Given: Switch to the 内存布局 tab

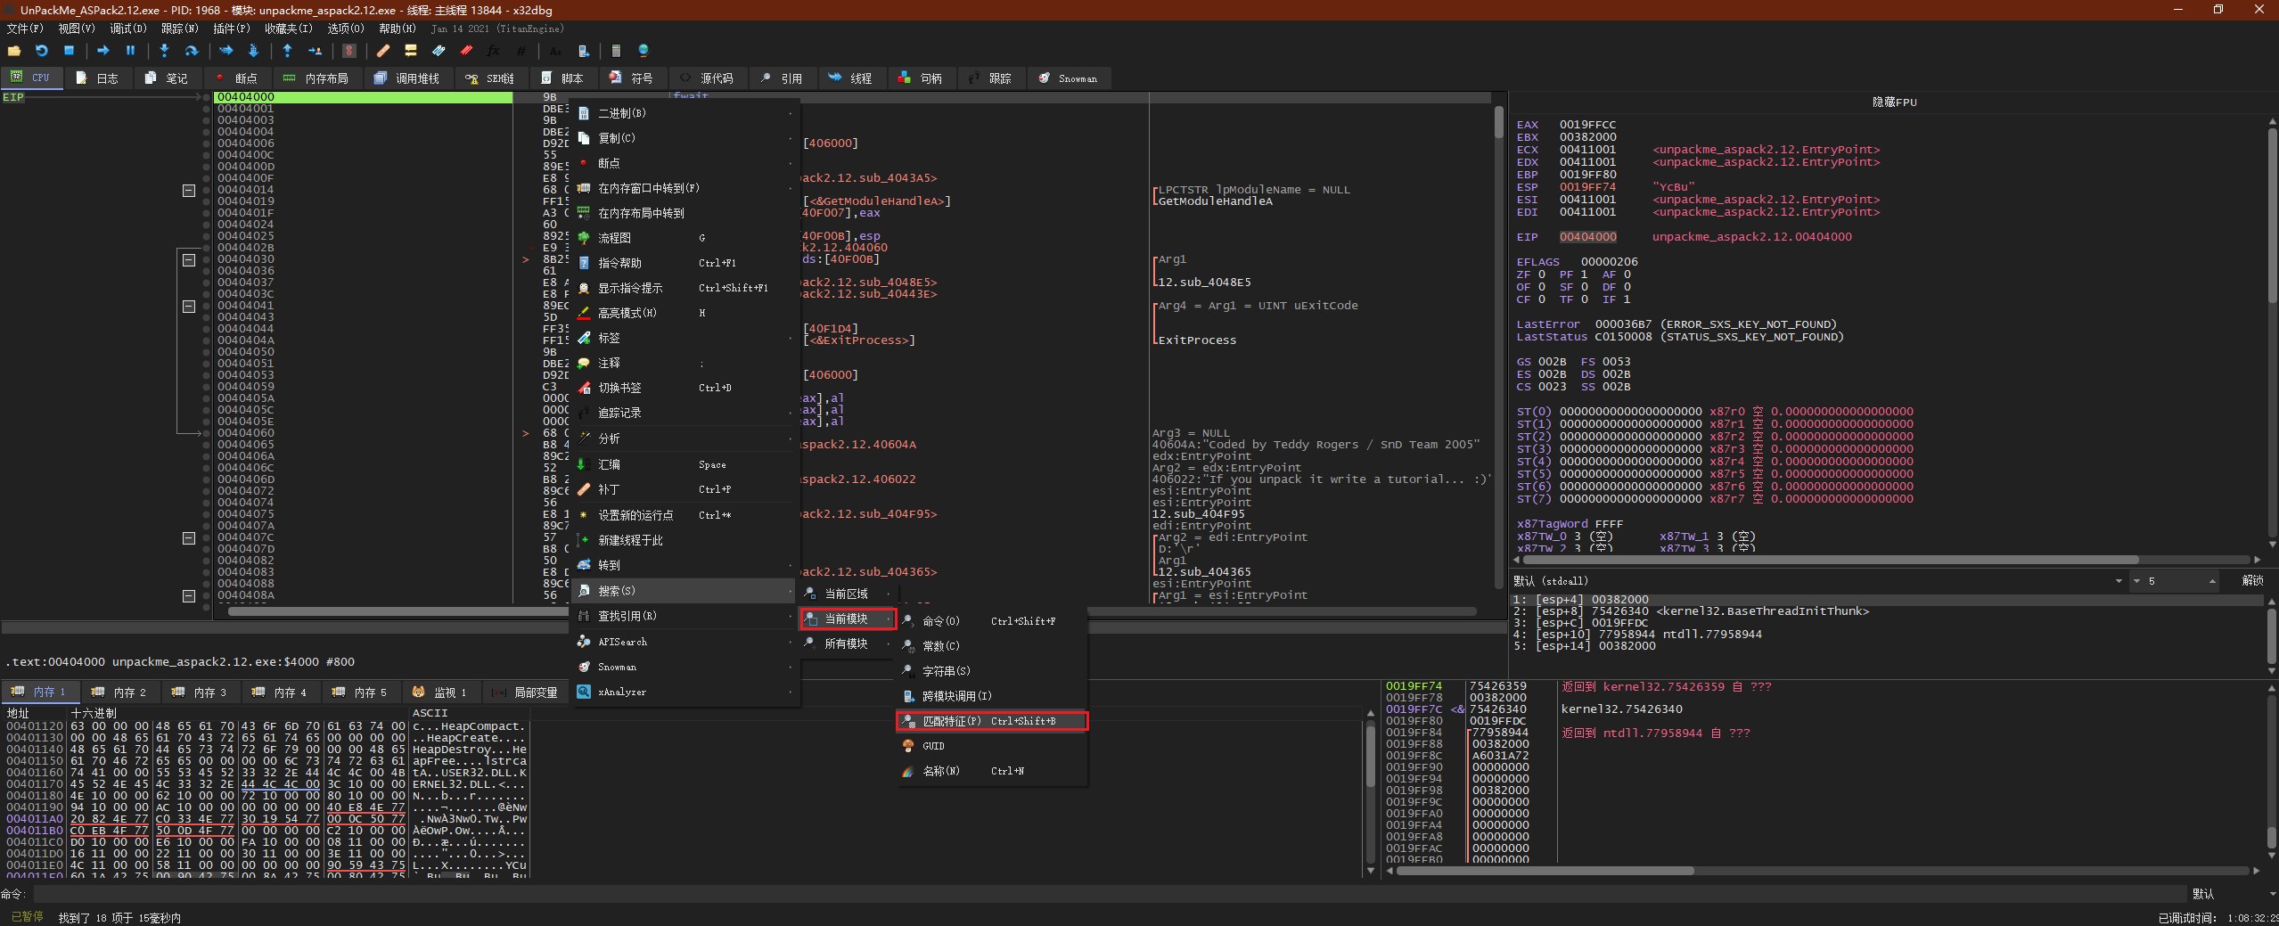Looking at the screenshot, I should pos(316,78).
